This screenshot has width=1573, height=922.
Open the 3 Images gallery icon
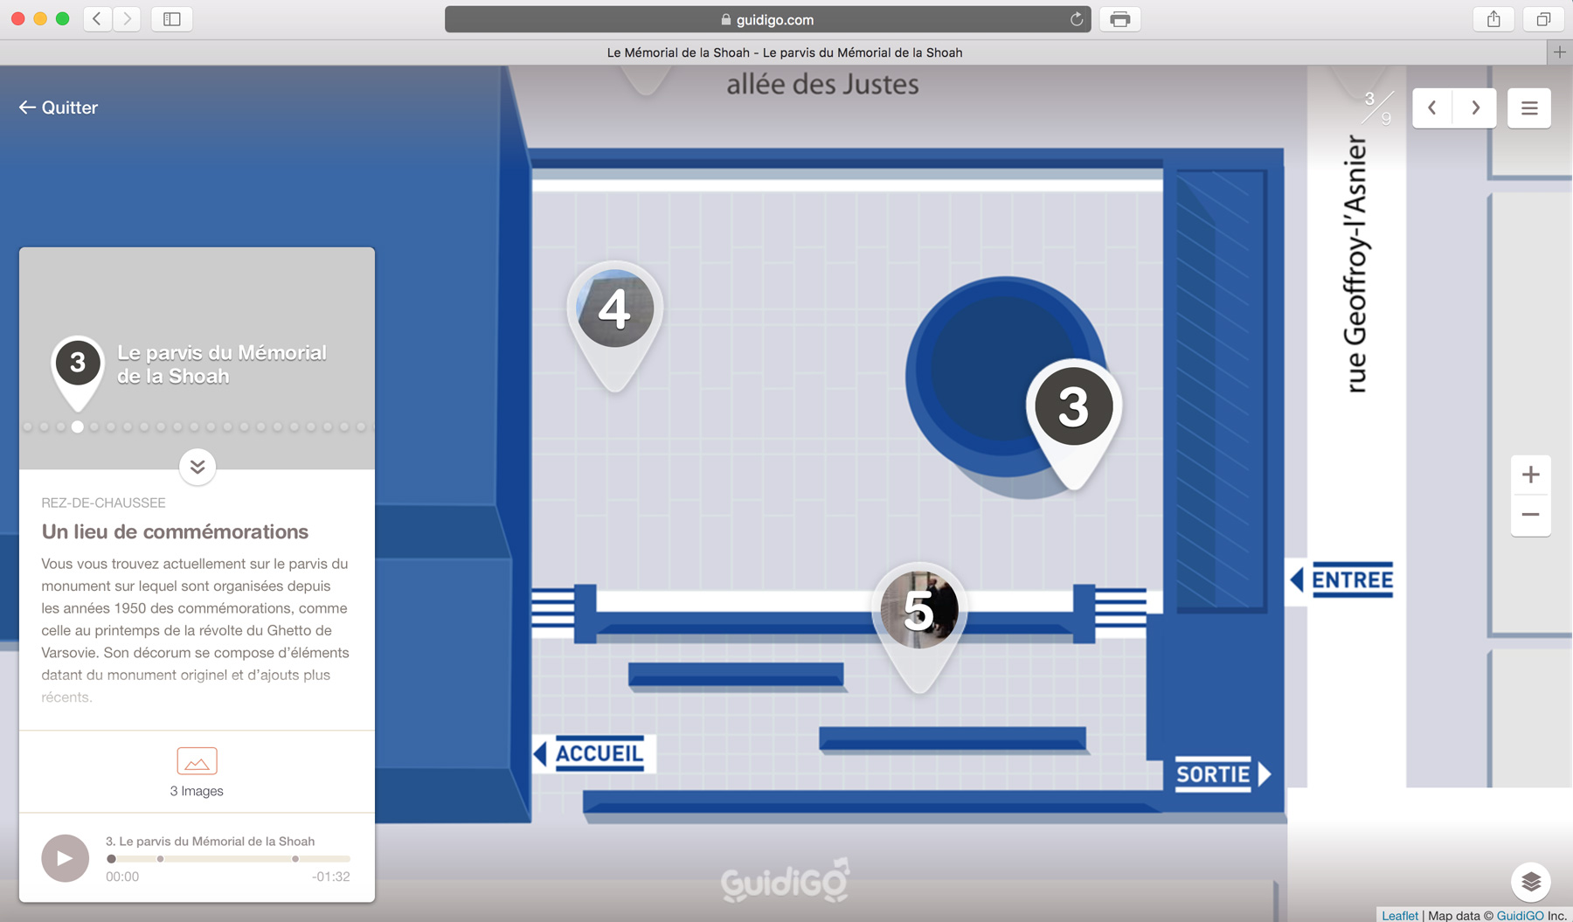pyautogui.click(x=197, y=761)
